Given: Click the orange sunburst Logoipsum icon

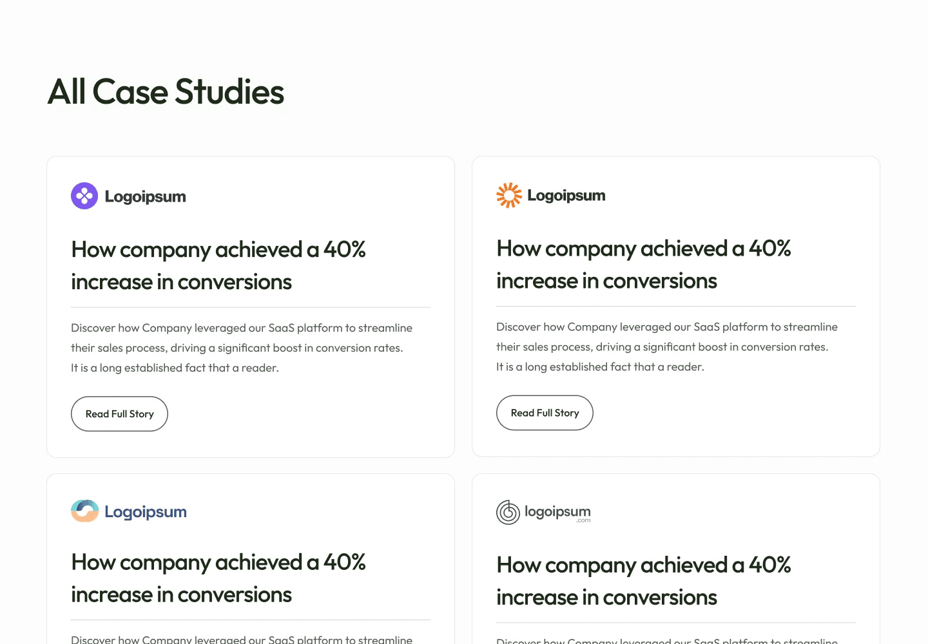Looking at the screenshot, I should (x=509, y=195).
